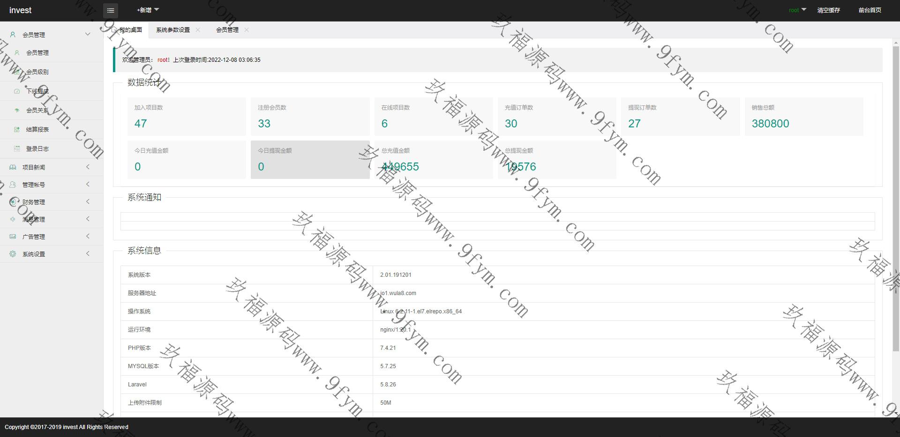Click the 项目新闻 sidebar icon
Screen dimensions: 900x437
click(13, 167)
